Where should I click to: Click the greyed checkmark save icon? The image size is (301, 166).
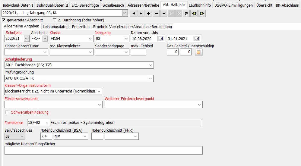[171, 14]
